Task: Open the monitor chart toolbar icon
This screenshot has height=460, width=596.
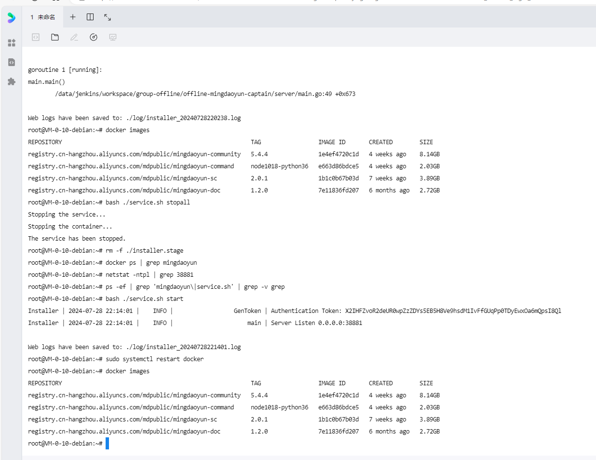Action: pyautogui.click(x=113, y=37)
